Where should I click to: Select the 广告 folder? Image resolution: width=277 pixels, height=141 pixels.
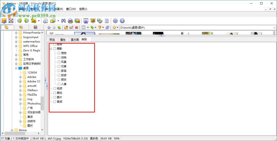click(30, 108)
